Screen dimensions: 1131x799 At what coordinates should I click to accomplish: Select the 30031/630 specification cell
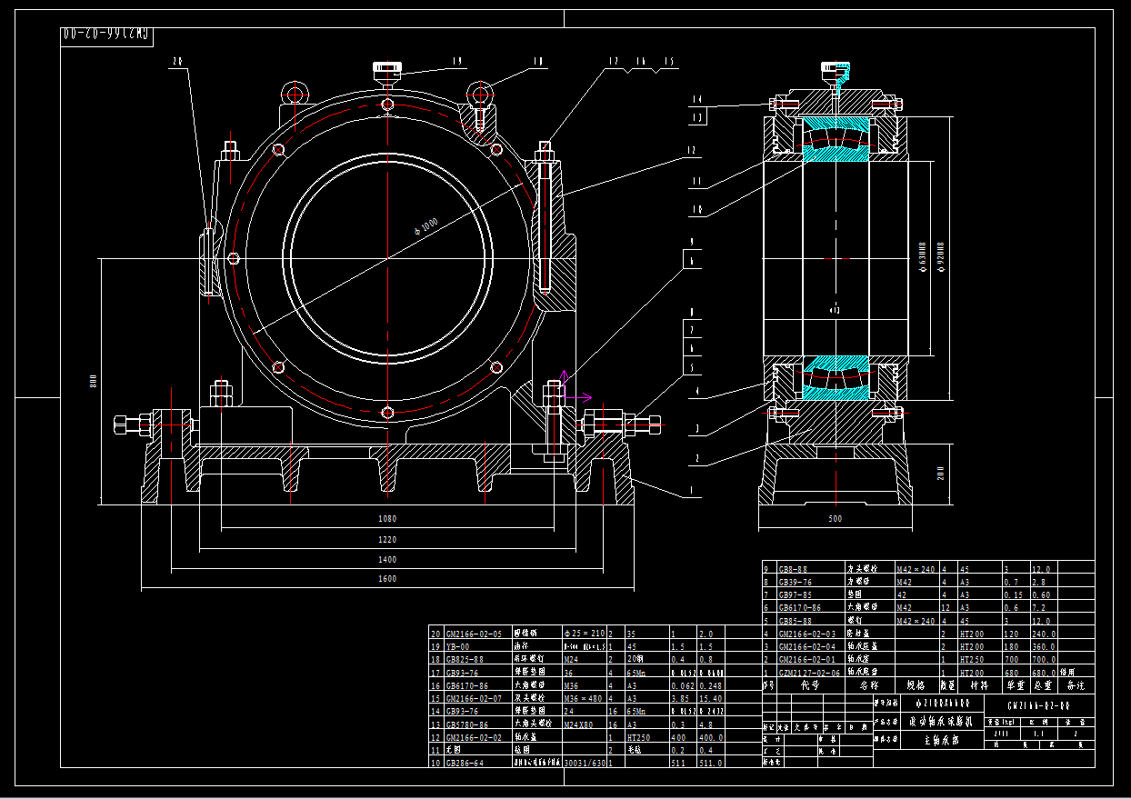point(584,764)
